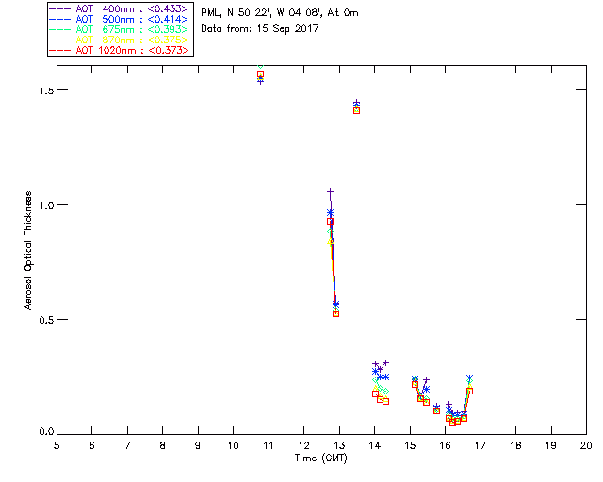Screen dimensions: 603x482
Task: Click the 'Data from: 15 Sep 2017' text
Action: pos(260,29)
